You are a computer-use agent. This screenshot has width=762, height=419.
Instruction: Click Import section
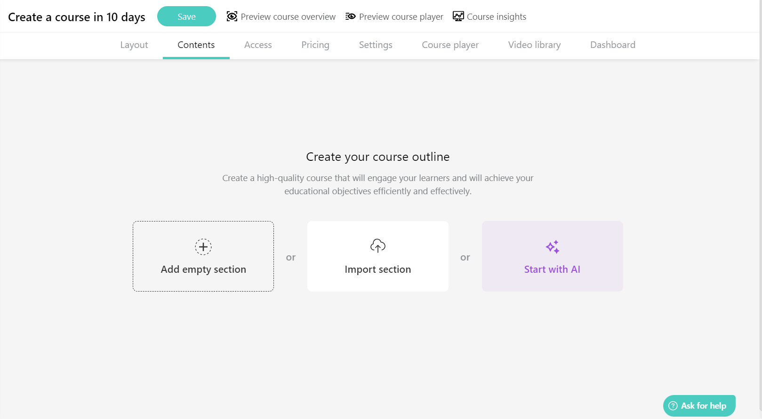click(377, 269)
